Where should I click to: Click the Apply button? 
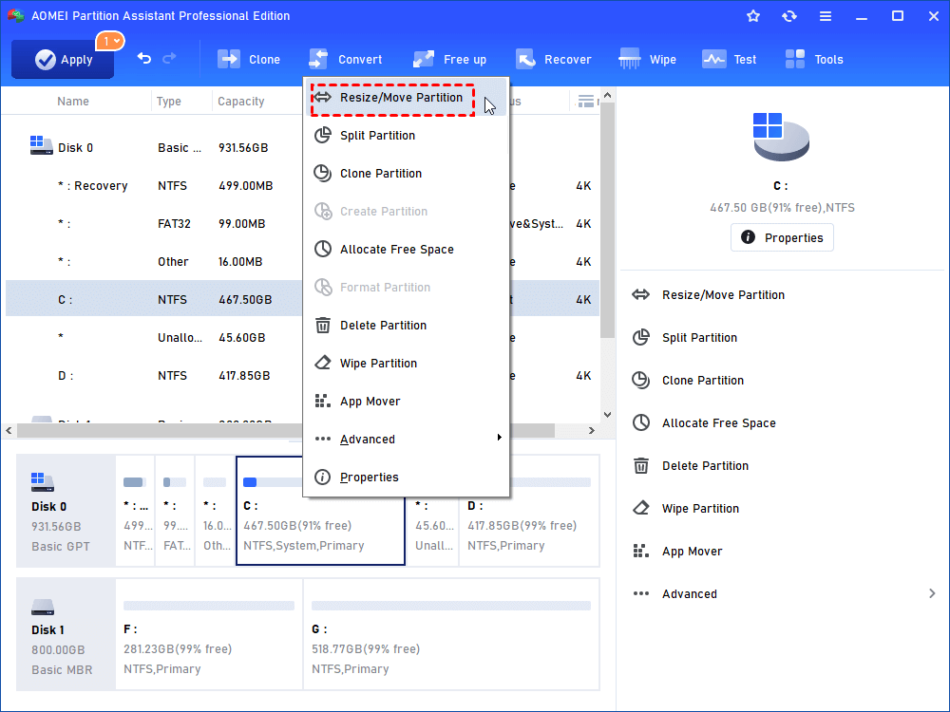pos(63,59)
